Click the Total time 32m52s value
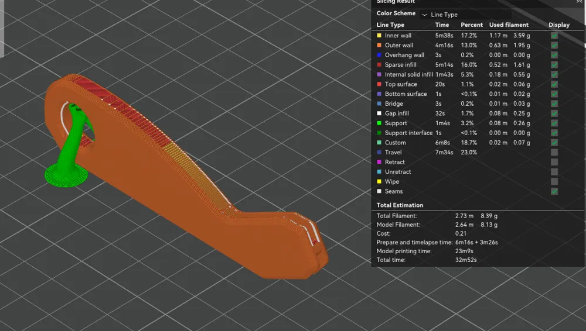The width and height of the screenshot is (586, 331). (x=466, y=260)
